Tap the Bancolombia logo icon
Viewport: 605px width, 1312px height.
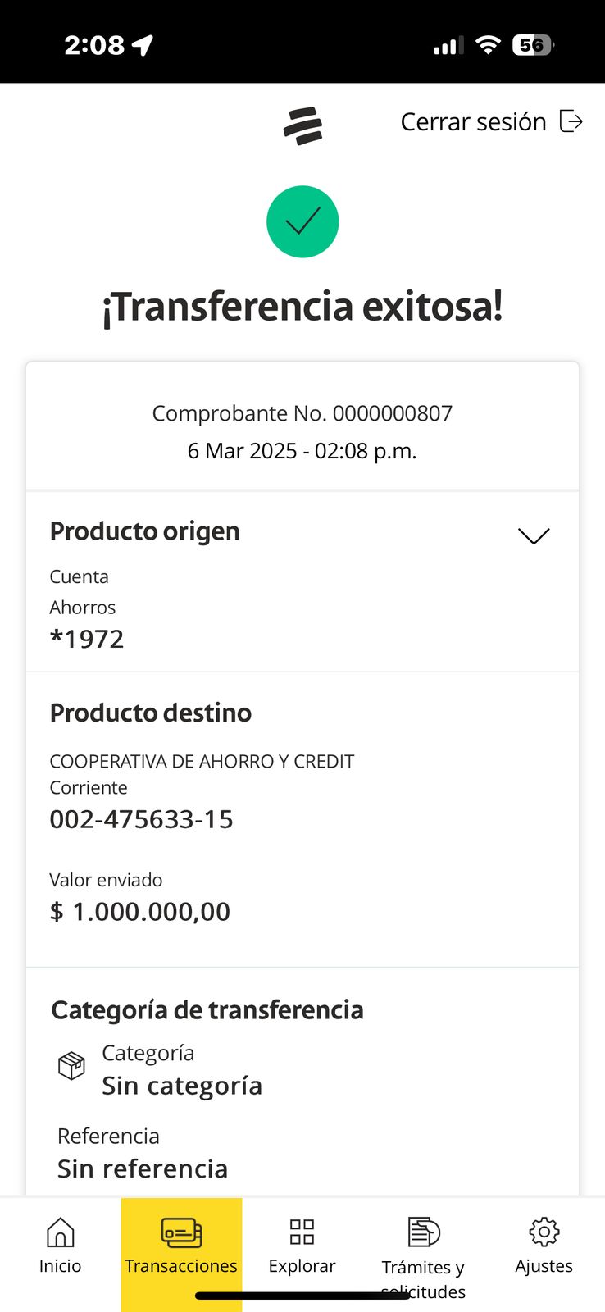point(302,125)
